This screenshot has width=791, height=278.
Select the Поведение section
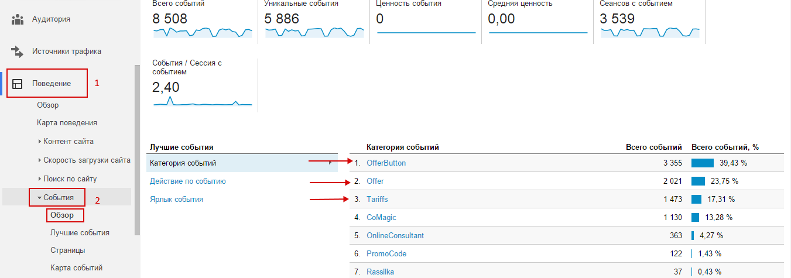52,84
